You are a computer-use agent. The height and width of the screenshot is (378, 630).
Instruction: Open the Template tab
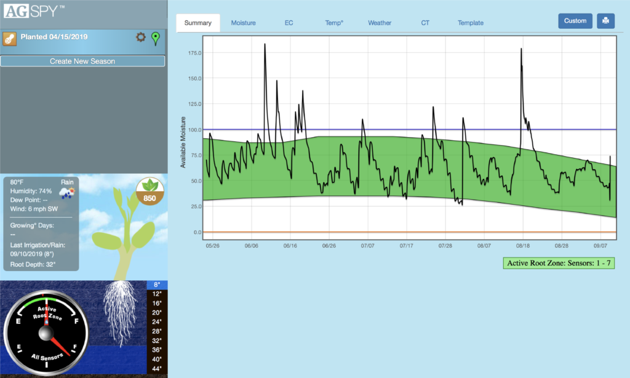[x=470, y=23]
